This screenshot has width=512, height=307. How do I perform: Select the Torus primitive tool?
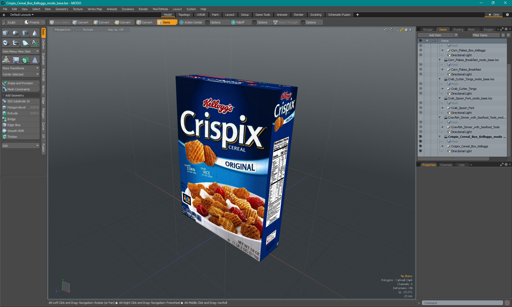point(6,43)
